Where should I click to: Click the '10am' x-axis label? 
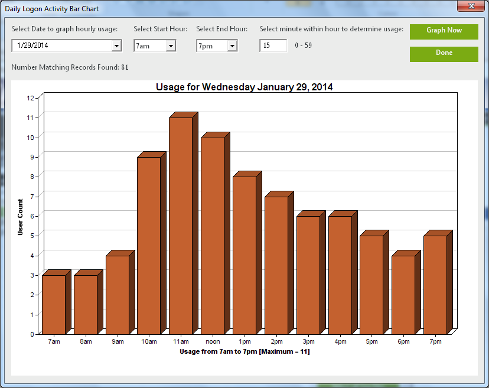click(x=149, y=341)
